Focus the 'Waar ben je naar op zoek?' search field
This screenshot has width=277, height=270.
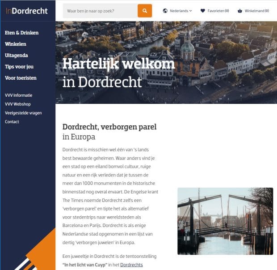[100, 11]
